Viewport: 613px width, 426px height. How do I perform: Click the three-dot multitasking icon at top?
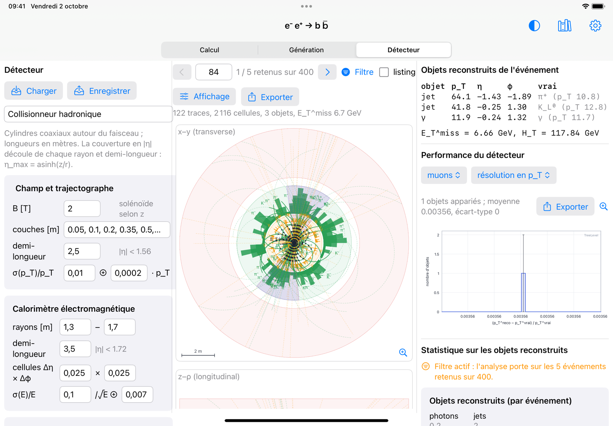306,6
